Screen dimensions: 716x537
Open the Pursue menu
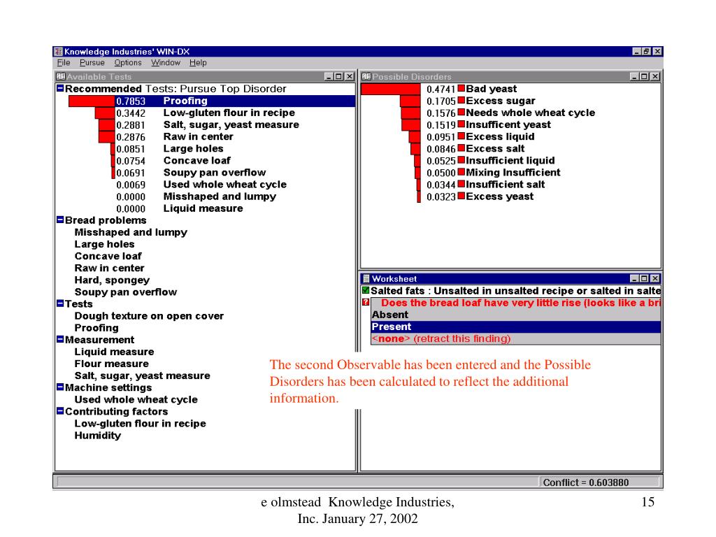92,63
